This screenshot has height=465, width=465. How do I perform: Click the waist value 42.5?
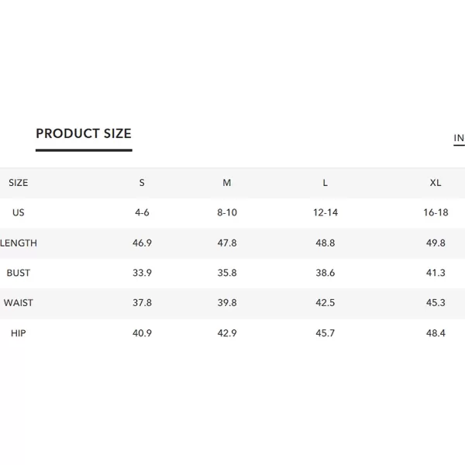pos(325,303)
